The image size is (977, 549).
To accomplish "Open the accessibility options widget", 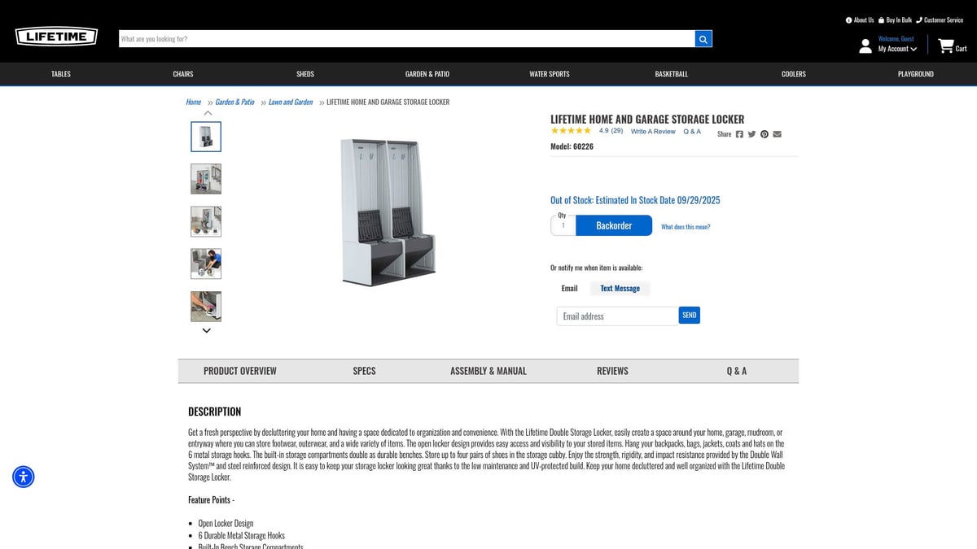I will 24,477.
